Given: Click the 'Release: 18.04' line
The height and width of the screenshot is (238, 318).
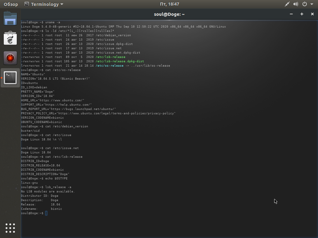Looking at the screenshot, I should (x=41, y=205).
